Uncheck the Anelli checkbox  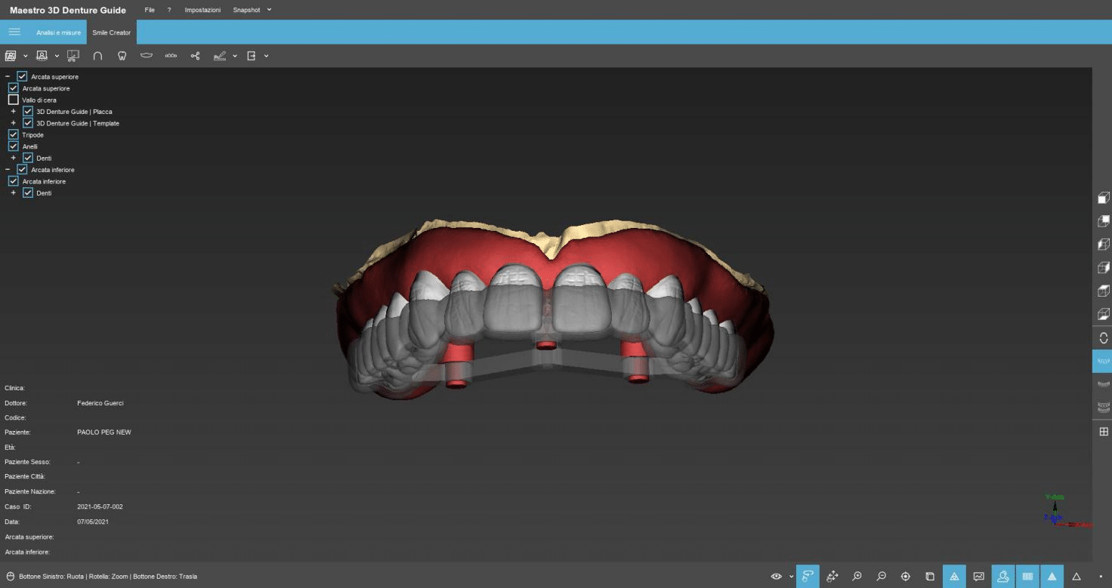click(13, 146)
